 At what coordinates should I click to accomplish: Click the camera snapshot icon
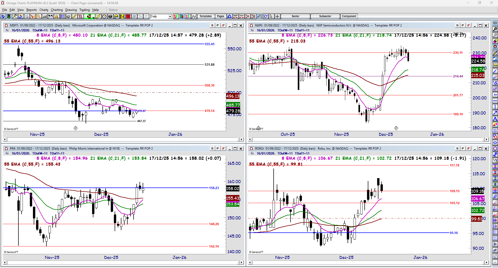[x=68, y=16]
